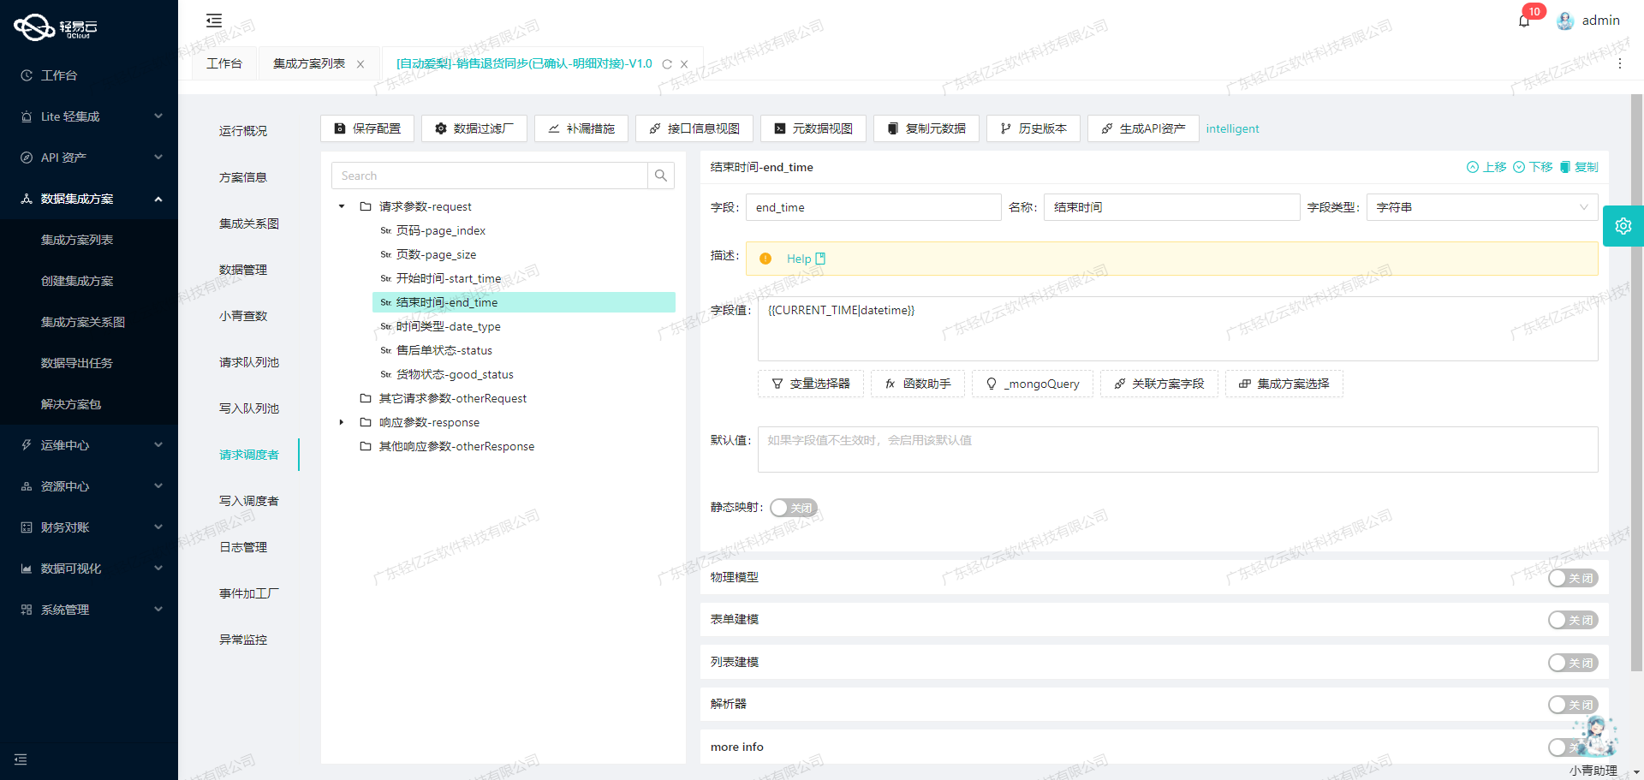The width and height of the screenshot is (1644, 780).
Task: Open the teal settings gear panel
Action: tap(1623, 226)
